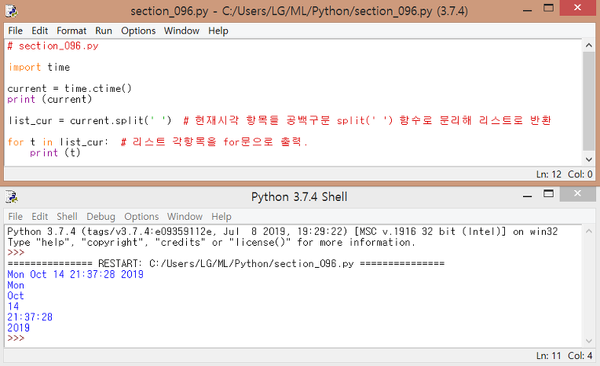Click the editor status 'Ln: 12'
The height and width of the screenshot is (366, 600).
(548, 174)
